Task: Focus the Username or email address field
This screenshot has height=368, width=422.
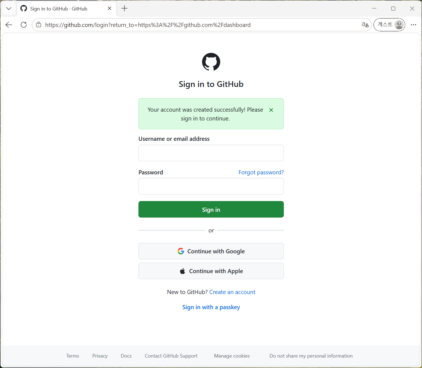Action: [211, 153]
